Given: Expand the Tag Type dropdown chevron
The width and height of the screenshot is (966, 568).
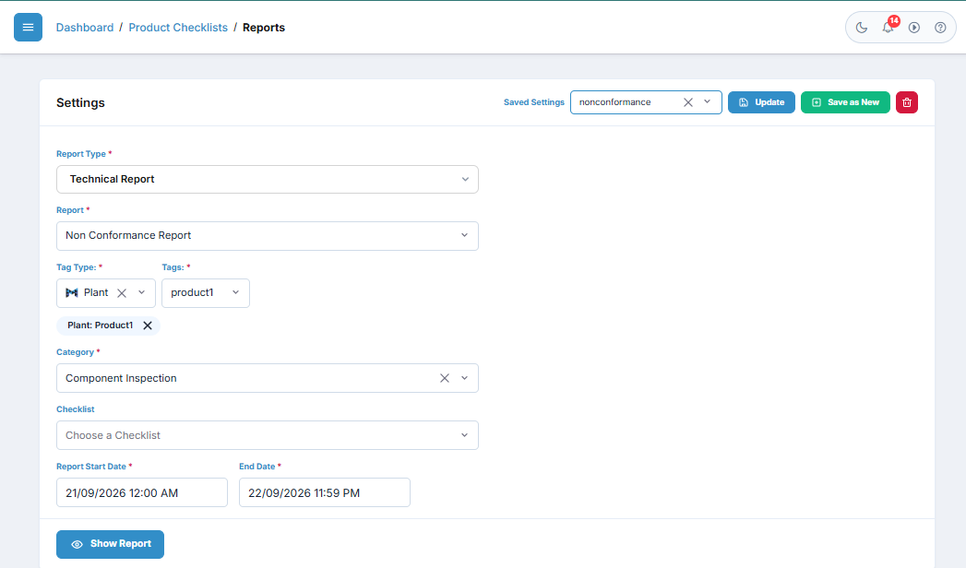Looking at the screenshot, I should pos(142,293).
